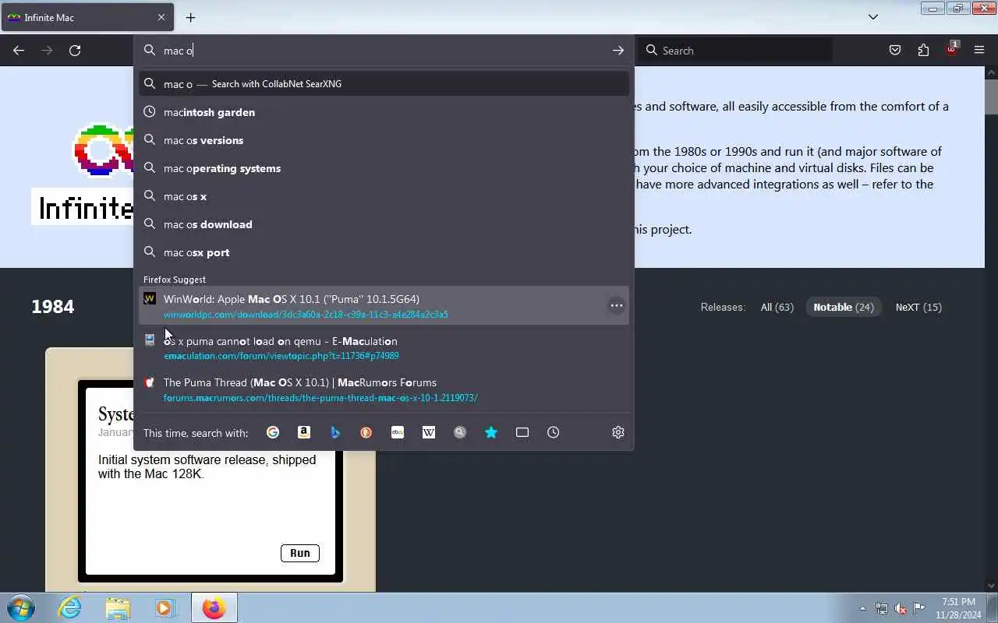Show hidden system tray icons
Viewport: 998px width, 623px height.
tap(862, 608)
